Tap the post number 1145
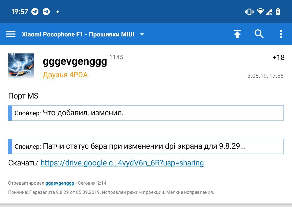Image resolution: width=292 pixels, height=207 pixels. click(x=116, y=57)
